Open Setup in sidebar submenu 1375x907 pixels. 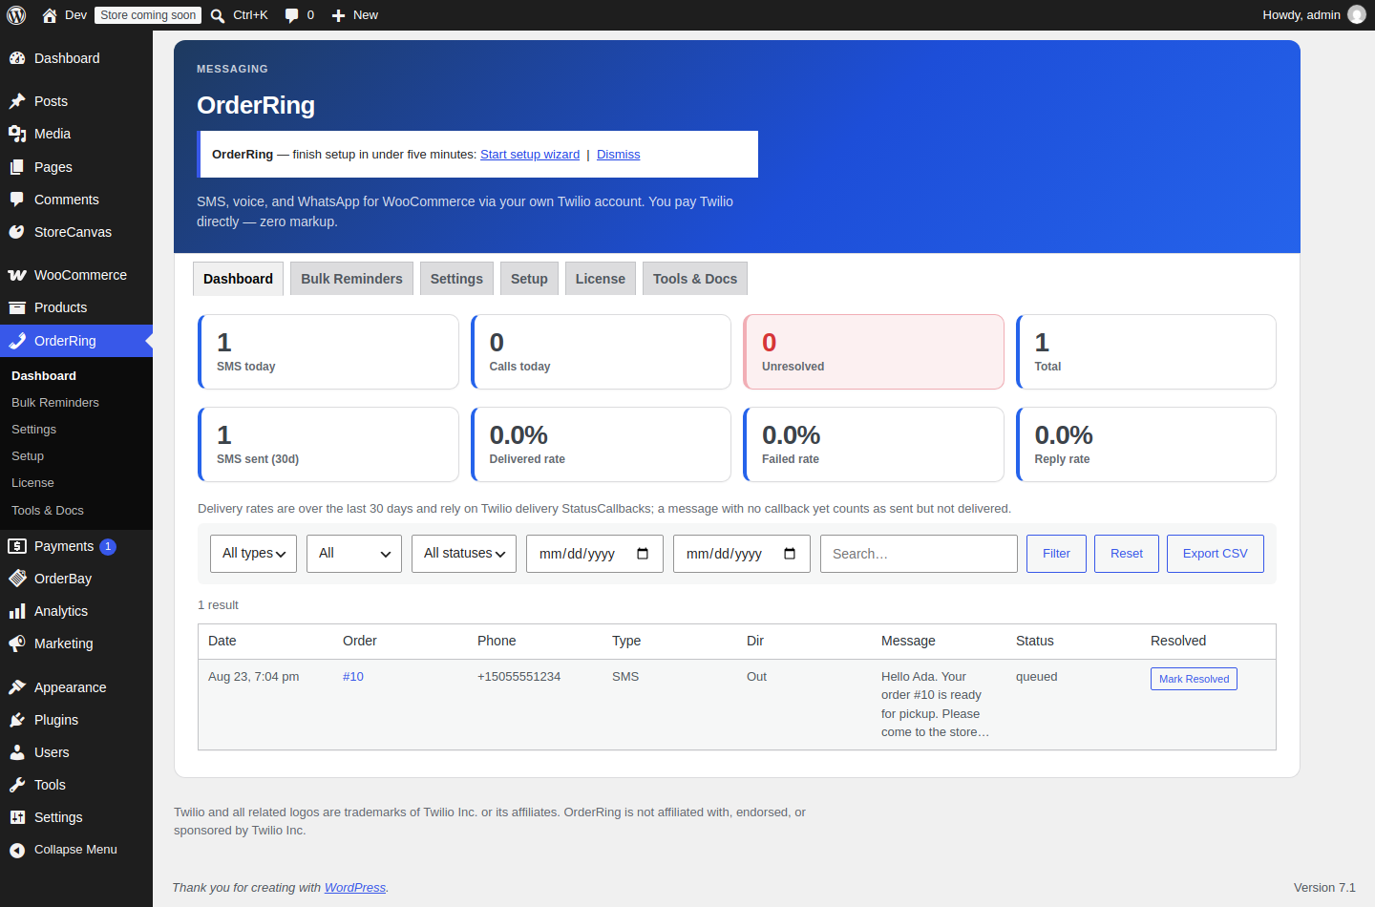[x=28, y=456]
